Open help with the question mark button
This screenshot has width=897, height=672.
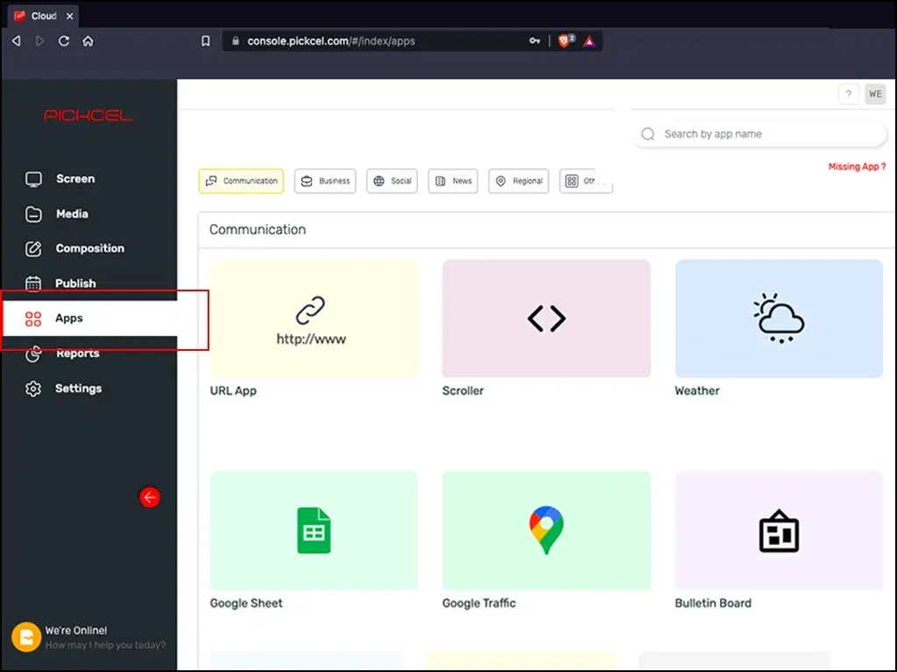(x=848, y=94)
